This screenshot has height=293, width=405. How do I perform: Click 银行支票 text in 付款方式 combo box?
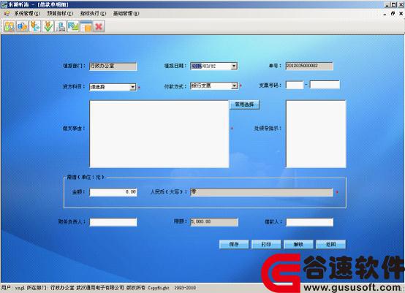[x=201, y=85]
